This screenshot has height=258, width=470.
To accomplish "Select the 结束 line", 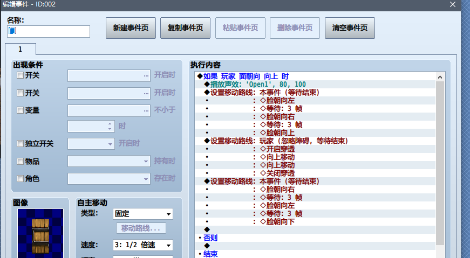I will 315,254.
